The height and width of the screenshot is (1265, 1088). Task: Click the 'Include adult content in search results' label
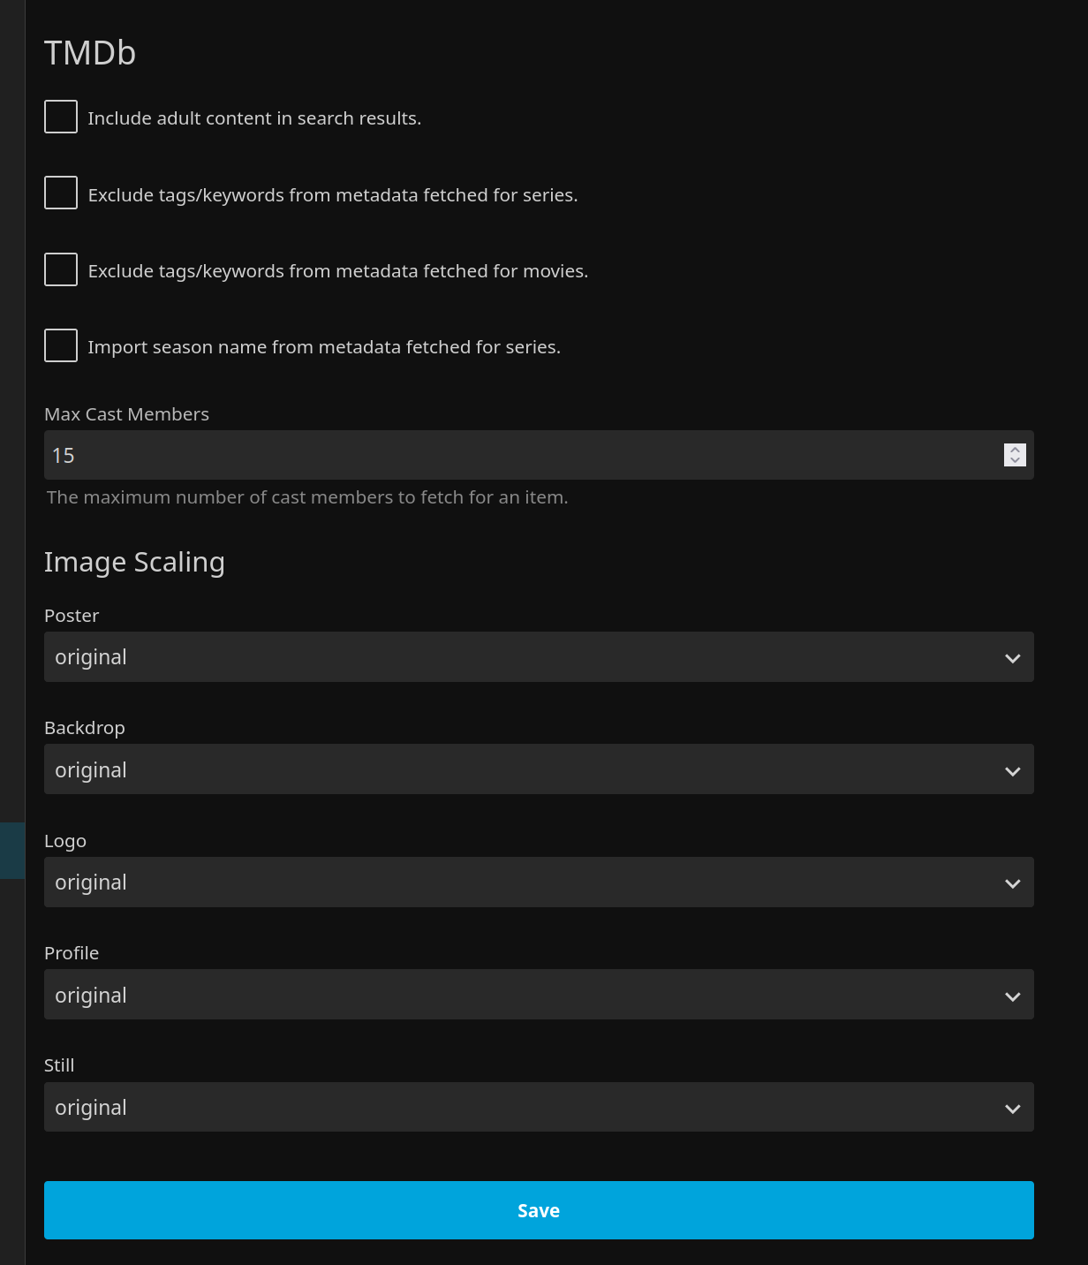(x=254, y=118)
